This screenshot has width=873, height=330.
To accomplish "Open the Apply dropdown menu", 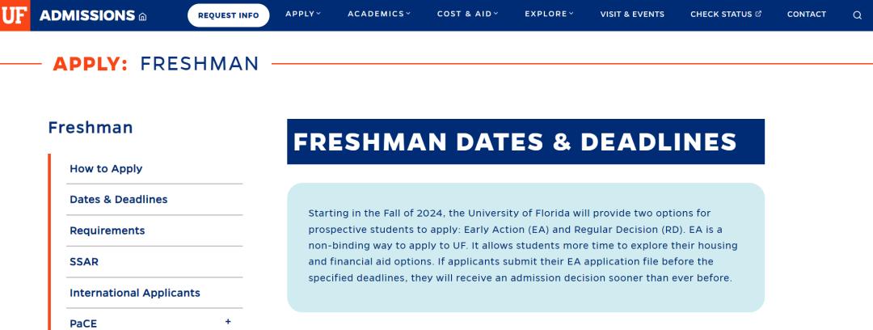I will coord(303,14).
